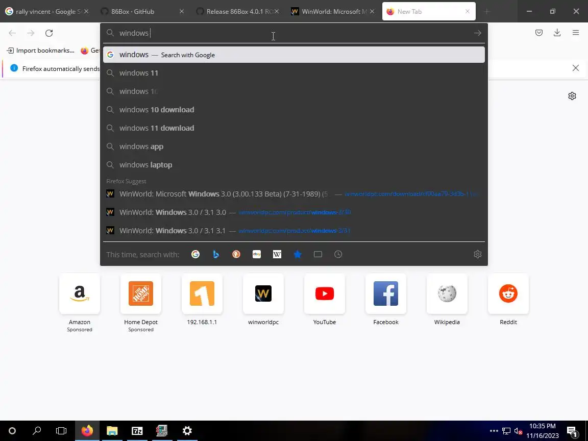Click the Back navigation arrow
This screenshot has width=588, height=441.
point(12,33)
